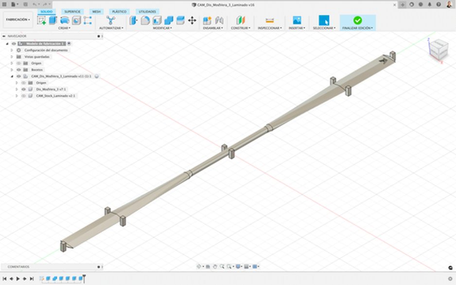Toggle visibility of Modelo de fabricación 1
The width and height of the screenshot is (456, 285).
[14, 44]
